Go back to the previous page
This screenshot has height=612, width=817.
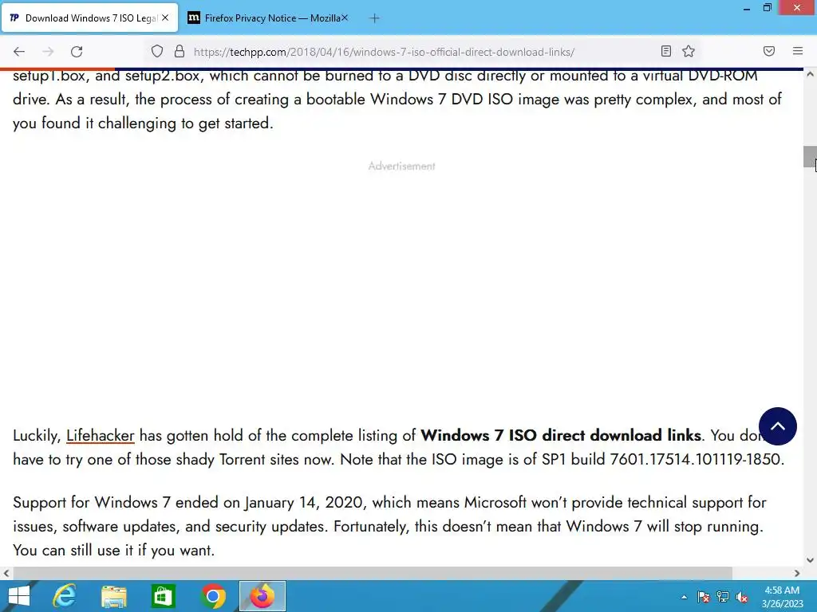(19, 52)
